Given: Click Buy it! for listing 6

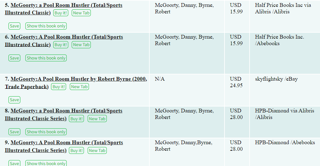Looking at the screenshot, I should (x=61, y=45).
